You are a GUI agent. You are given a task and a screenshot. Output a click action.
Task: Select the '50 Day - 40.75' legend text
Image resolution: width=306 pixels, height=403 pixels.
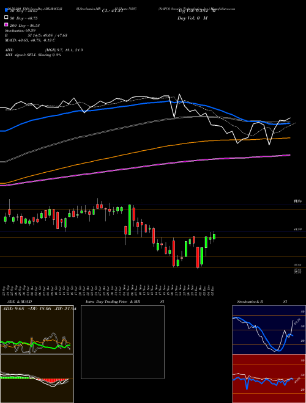(x=24, y=18)
